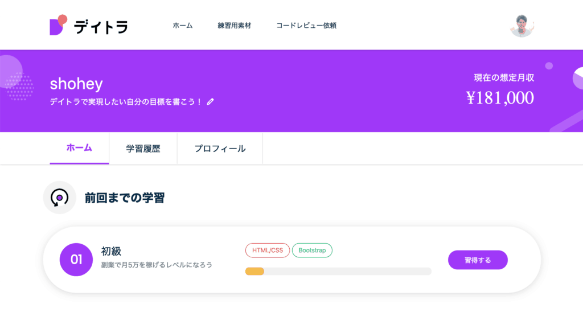The width and height of the screenshot is (583, 312).
Task: Click the 前回までの学習 heading
Action: click(x=125, y=198)
